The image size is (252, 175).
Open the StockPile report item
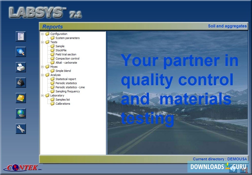(61, 50)
